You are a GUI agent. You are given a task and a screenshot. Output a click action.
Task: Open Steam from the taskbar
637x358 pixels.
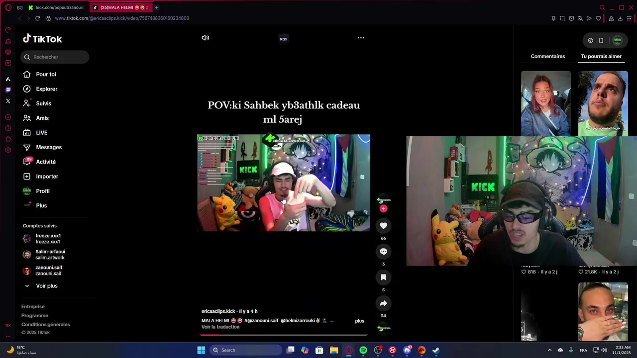point(436,350)
